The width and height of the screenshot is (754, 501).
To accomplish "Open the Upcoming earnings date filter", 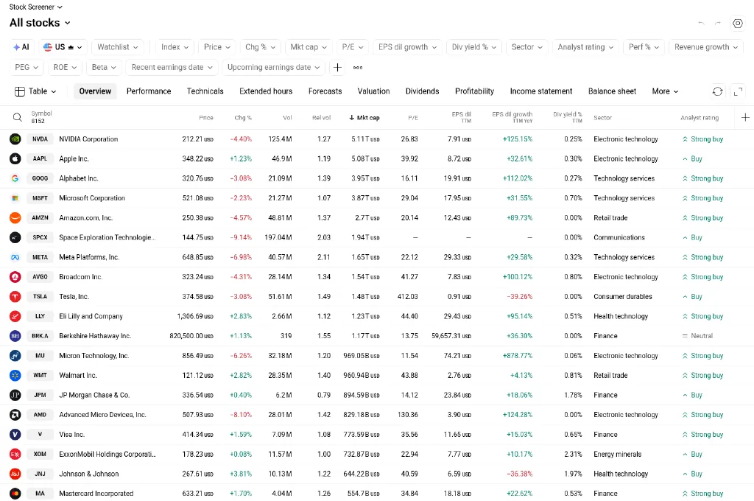I will point(274,67).
